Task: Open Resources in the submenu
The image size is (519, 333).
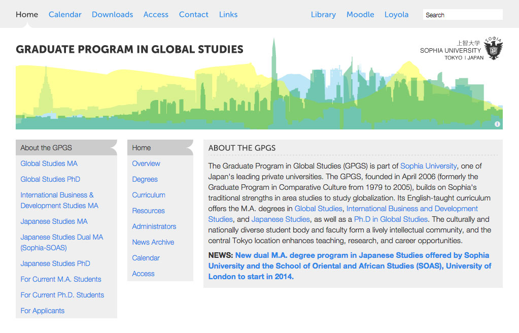Action: pos(148,211)
